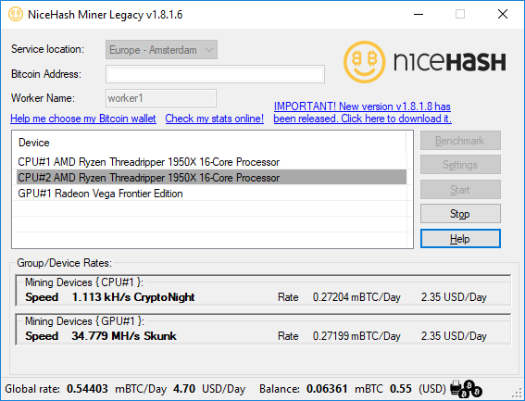The height and width of the screenshot is (401, 525).
Task: Click the Benchmark button
Action: 460,141
